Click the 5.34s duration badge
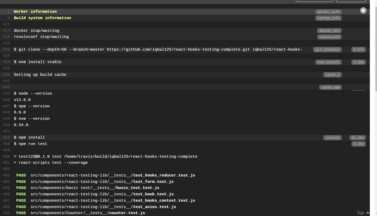 (358, 144)
